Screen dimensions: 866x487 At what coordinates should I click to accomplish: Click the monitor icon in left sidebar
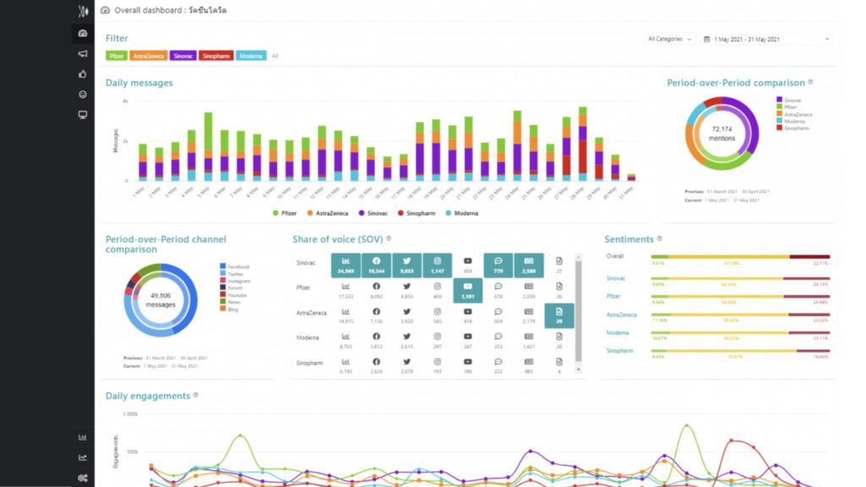(x=82, y=114)
